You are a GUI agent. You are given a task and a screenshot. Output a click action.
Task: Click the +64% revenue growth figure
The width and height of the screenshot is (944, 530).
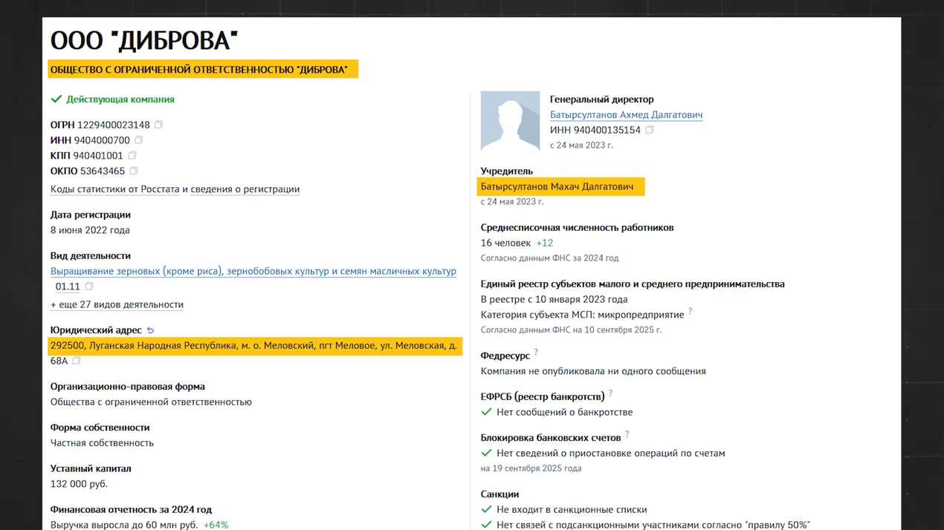(216, 525)
